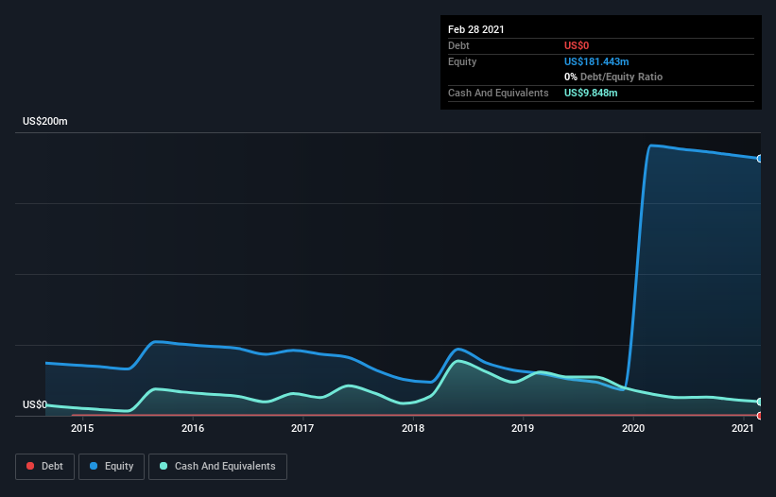Click the Cash And Equivalents tooltip row label
This screenshot has width=776, height=497.
coord(498,93)
